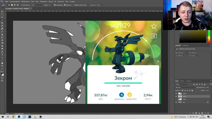
Task: Hide the topmost layer via its eye icon
Action: coord(176,94)
